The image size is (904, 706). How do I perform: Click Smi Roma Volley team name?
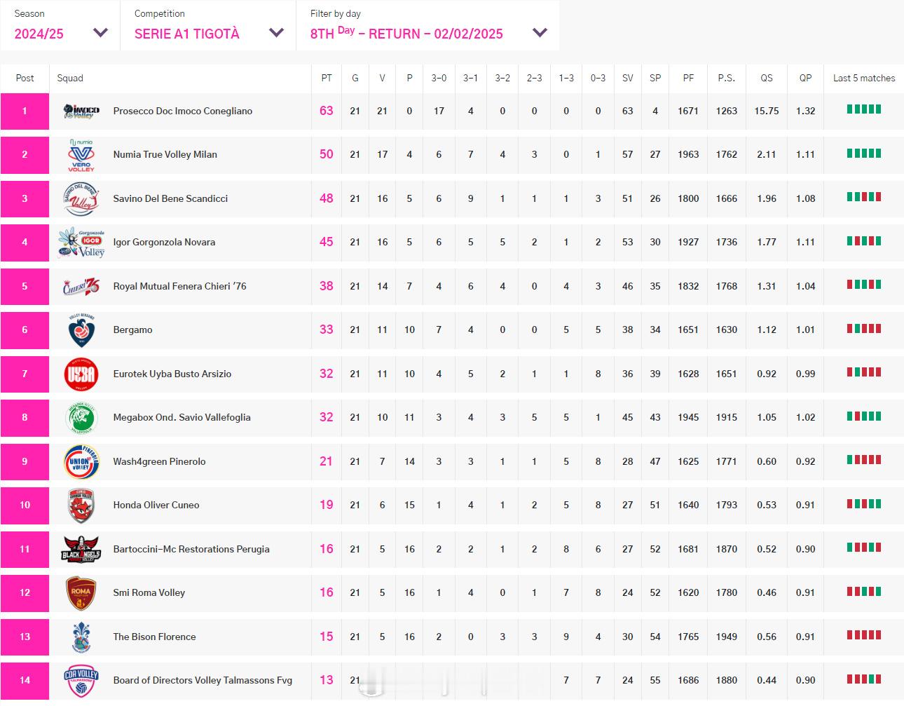point(149,592)
